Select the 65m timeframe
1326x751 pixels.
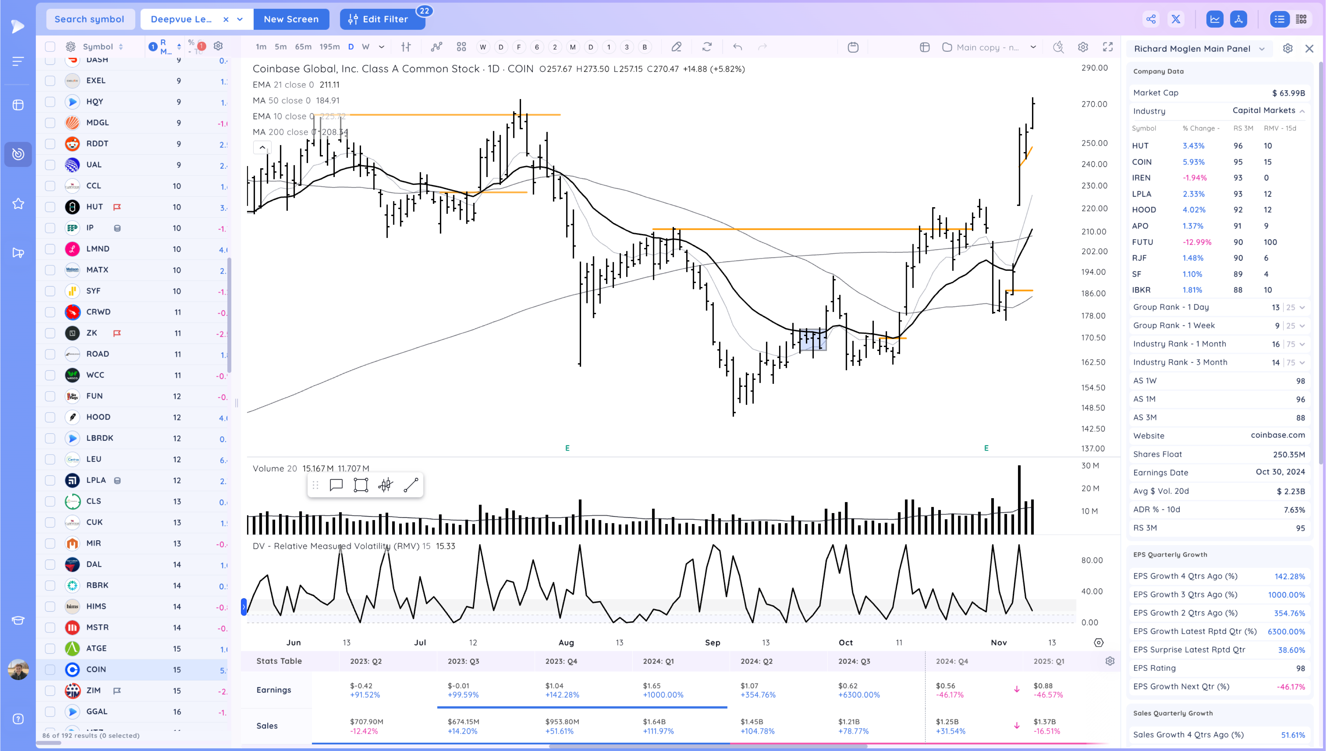coord(303,47)
